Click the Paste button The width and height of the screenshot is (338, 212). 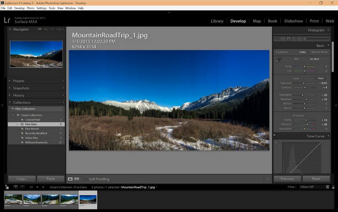pos(51,179)
